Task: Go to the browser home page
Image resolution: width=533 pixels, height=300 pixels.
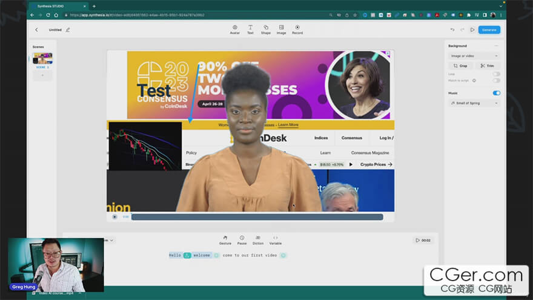Action: [56, 15]
